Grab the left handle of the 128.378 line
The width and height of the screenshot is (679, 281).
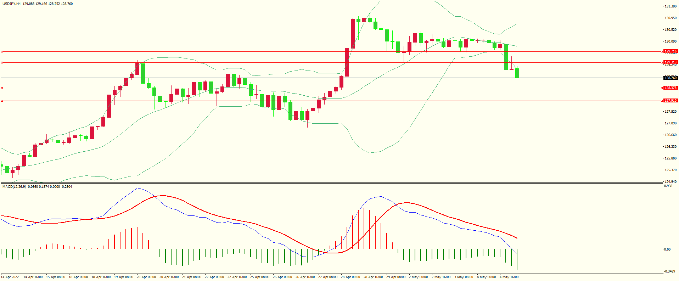2,88
